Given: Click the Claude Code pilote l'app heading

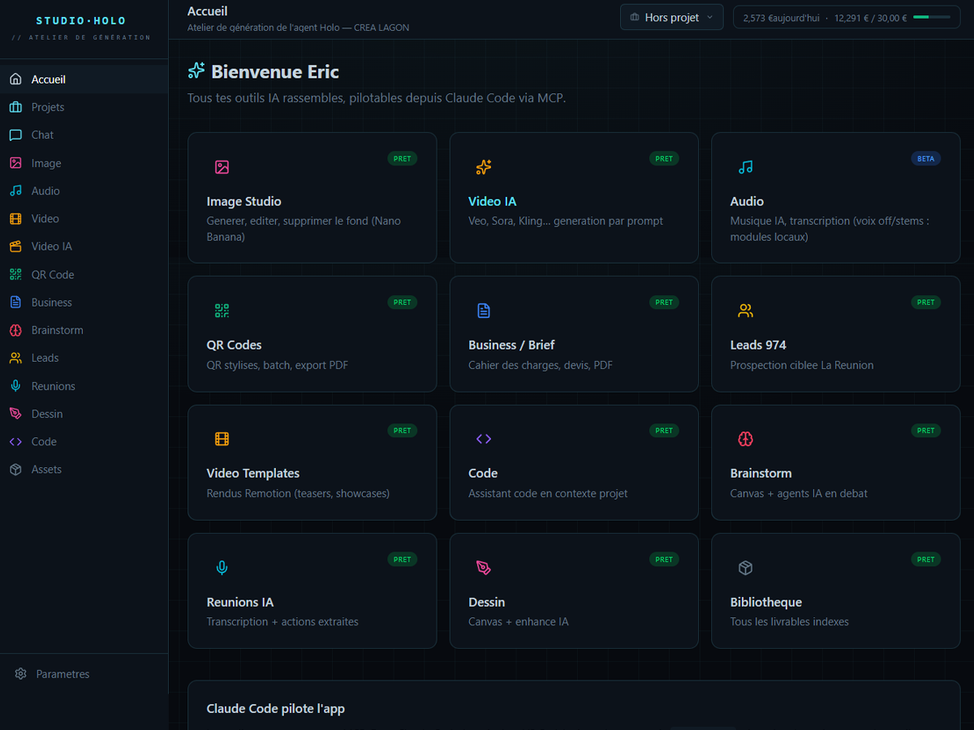Looking at the screenshot, I should [x=276, y=709].
